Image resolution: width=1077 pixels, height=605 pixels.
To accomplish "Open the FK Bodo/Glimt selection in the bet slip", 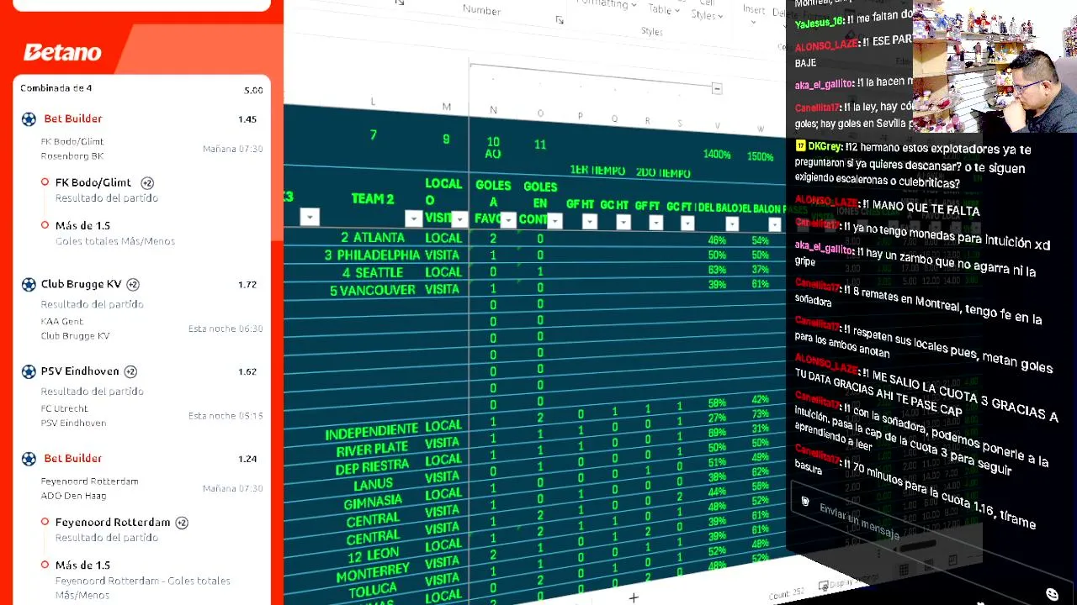I will click(x=93, y=183).
